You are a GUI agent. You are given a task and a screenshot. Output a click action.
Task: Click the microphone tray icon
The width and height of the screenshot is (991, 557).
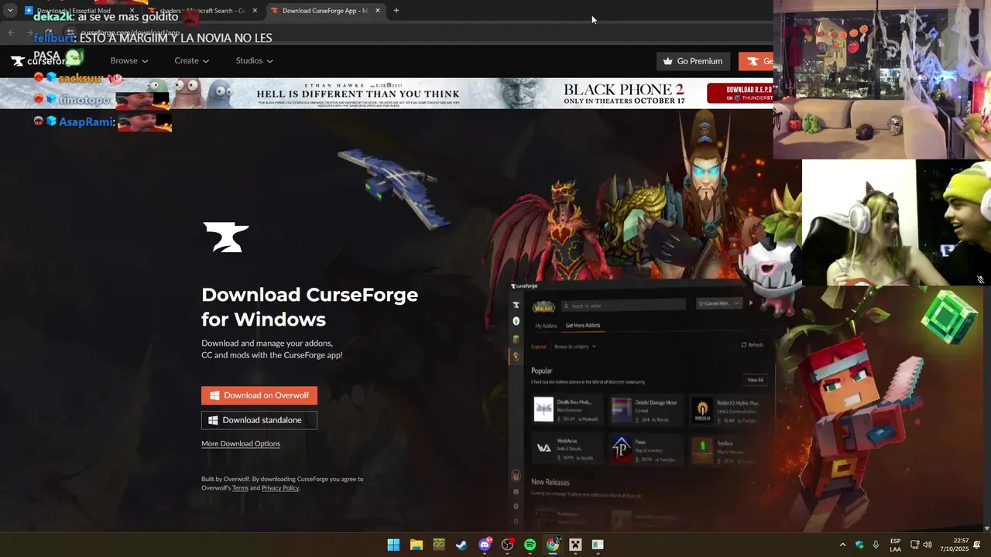(x=876, y=545)
